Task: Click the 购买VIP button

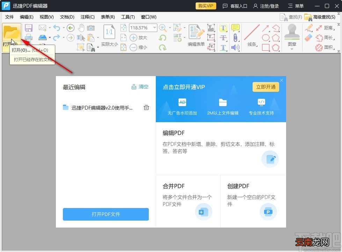Action: pyautogui.click(x=206, y=6)
